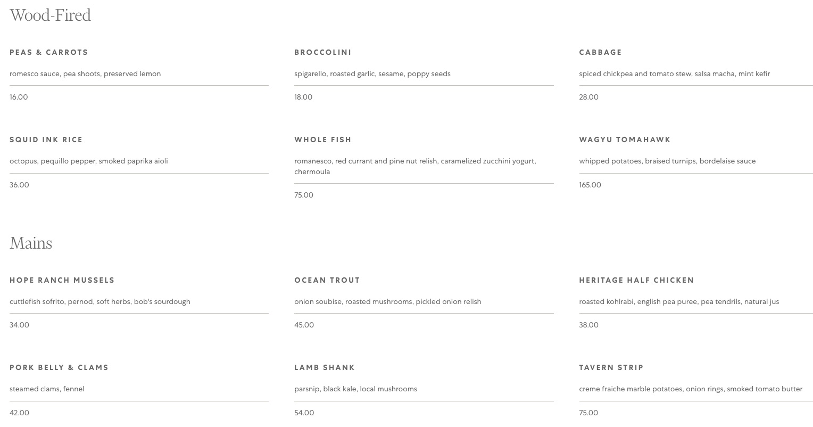Click the Wagyu Tomahawk dish title

click(x=625, y=139)
